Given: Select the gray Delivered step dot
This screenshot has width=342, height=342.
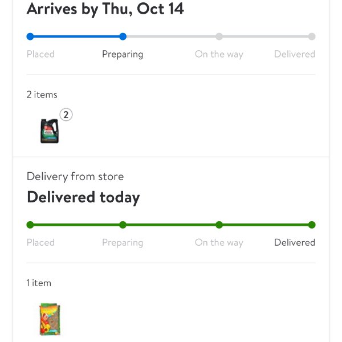Looking at the screenshot, I should coord(312,36).
